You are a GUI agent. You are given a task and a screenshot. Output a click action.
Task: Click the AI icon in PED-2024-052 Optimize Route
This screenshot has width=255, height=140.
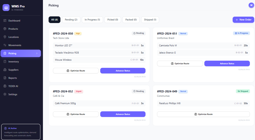click(68, 114)
